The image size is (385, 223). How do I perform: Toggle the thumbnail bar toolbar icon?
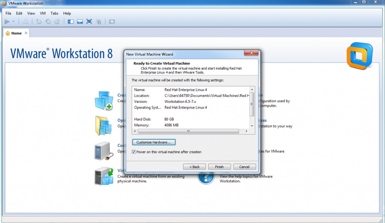point(80,22)
